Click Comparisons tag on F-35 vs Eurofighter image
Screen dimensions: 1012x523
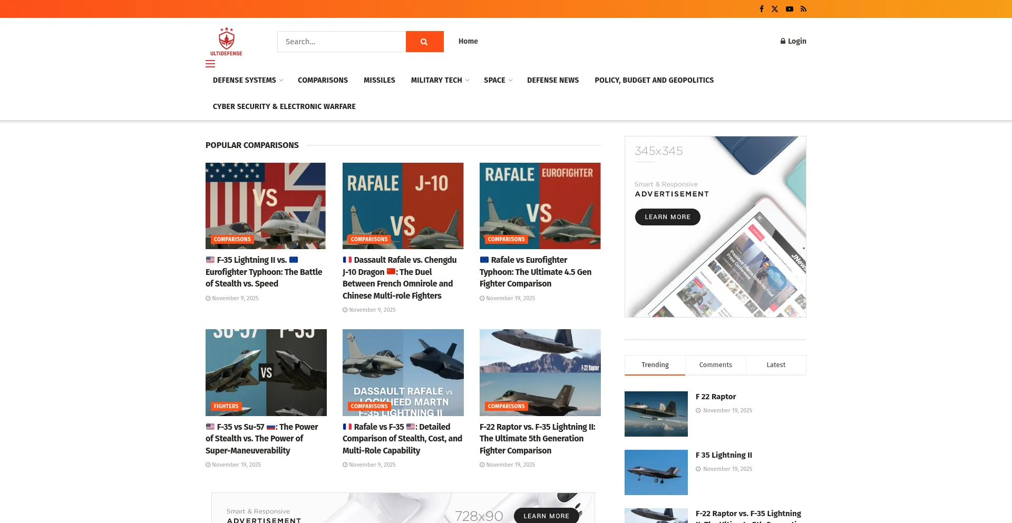[232, 239]
